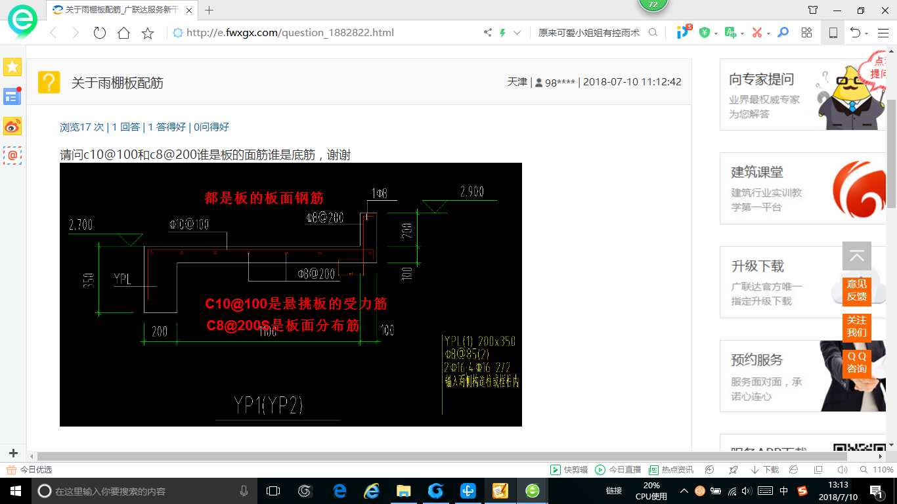Open the extensions grid manager
This screenshot has width=897, height=504.
[807, 32]
